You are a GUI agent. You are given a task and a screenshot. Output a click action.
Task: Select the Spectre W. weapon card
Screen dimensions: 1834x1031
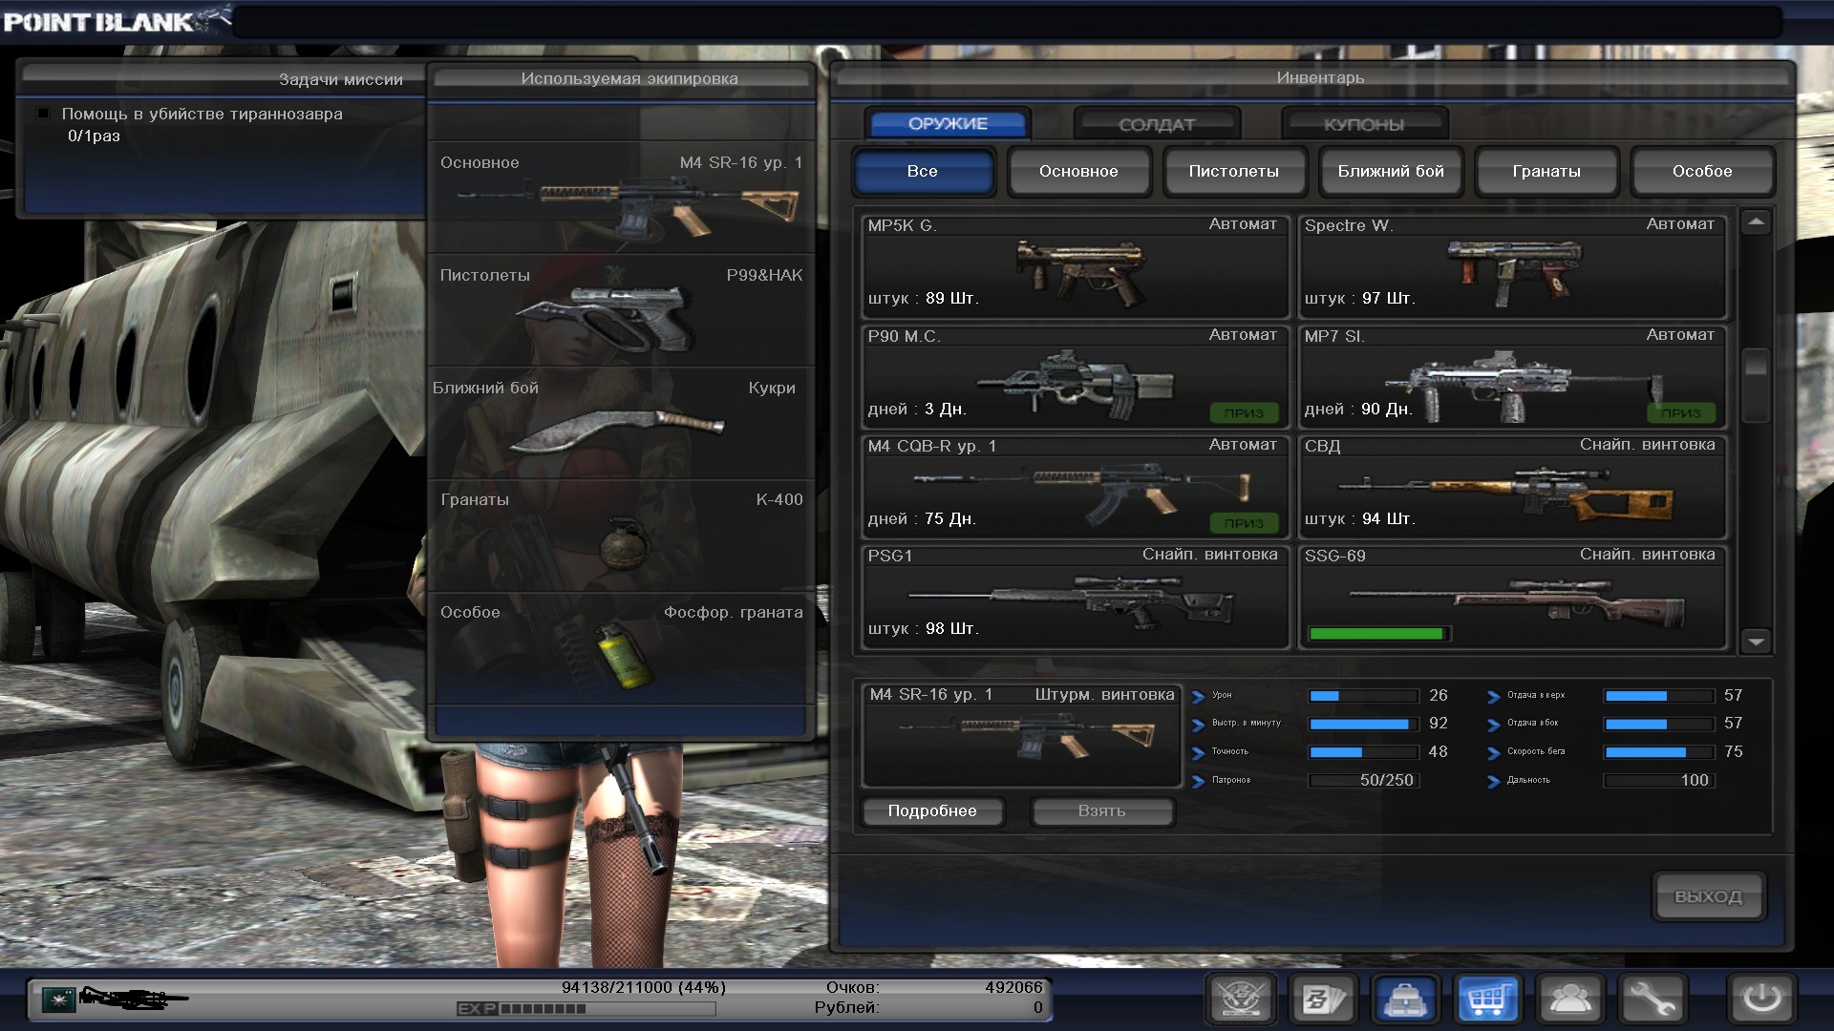coord(1512,266)
